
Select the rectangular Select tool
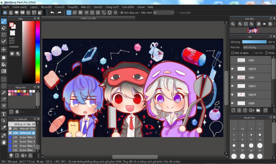coord(4,79)
